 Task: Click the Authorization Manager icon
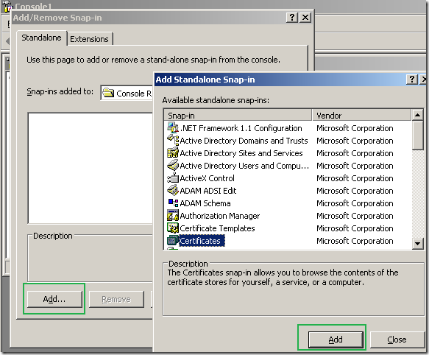[x=173, y=216]
